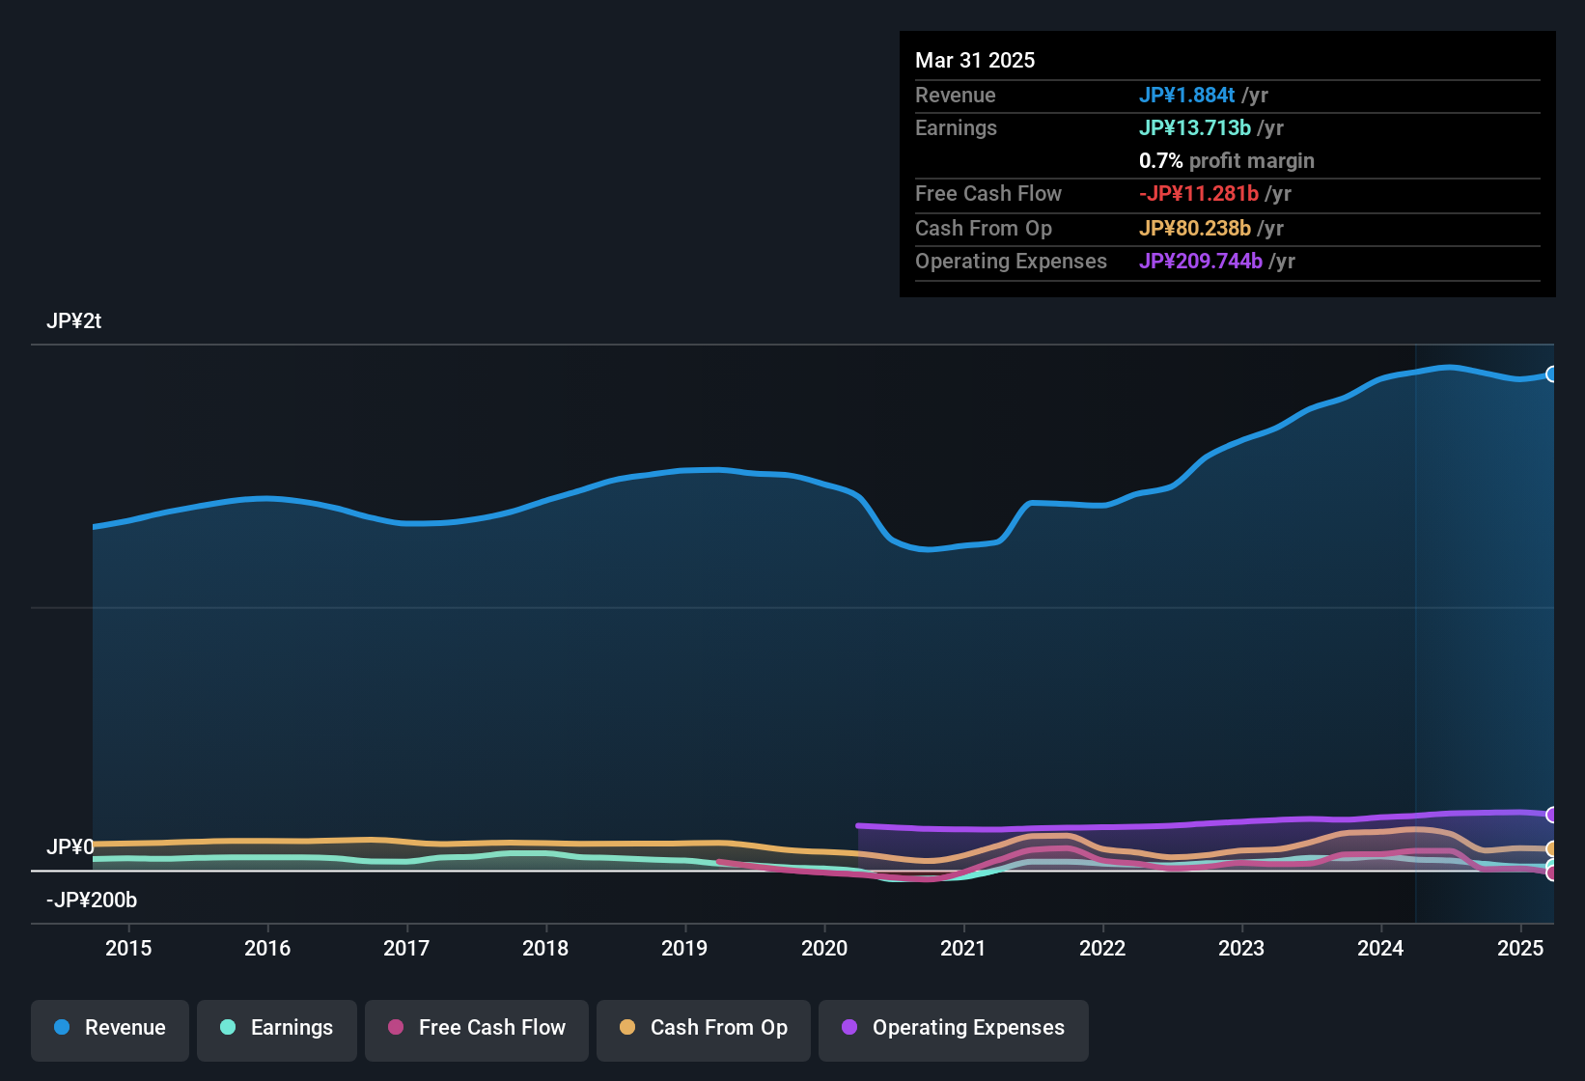This screenshot has width=1585, height=1081.
Task: Click the 2019 x-axis label
Action: point(684,948)
